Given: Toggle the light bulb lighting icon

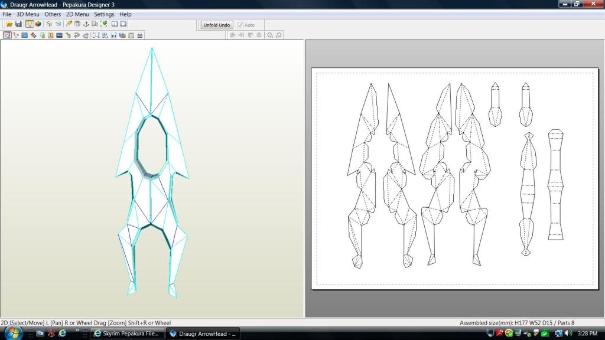Looking at the screenshot, I should [x=30, y=24].
